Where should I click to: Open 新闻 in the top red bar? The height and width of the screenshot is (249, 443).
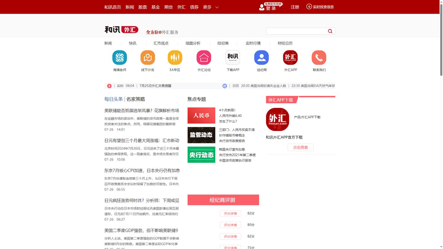point(130,7)
